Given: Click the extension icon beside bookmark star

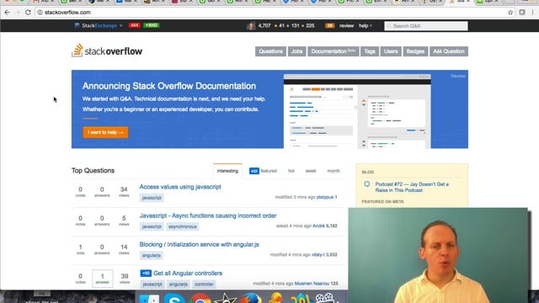Looking at the screenshot, I should click(522, 13).
